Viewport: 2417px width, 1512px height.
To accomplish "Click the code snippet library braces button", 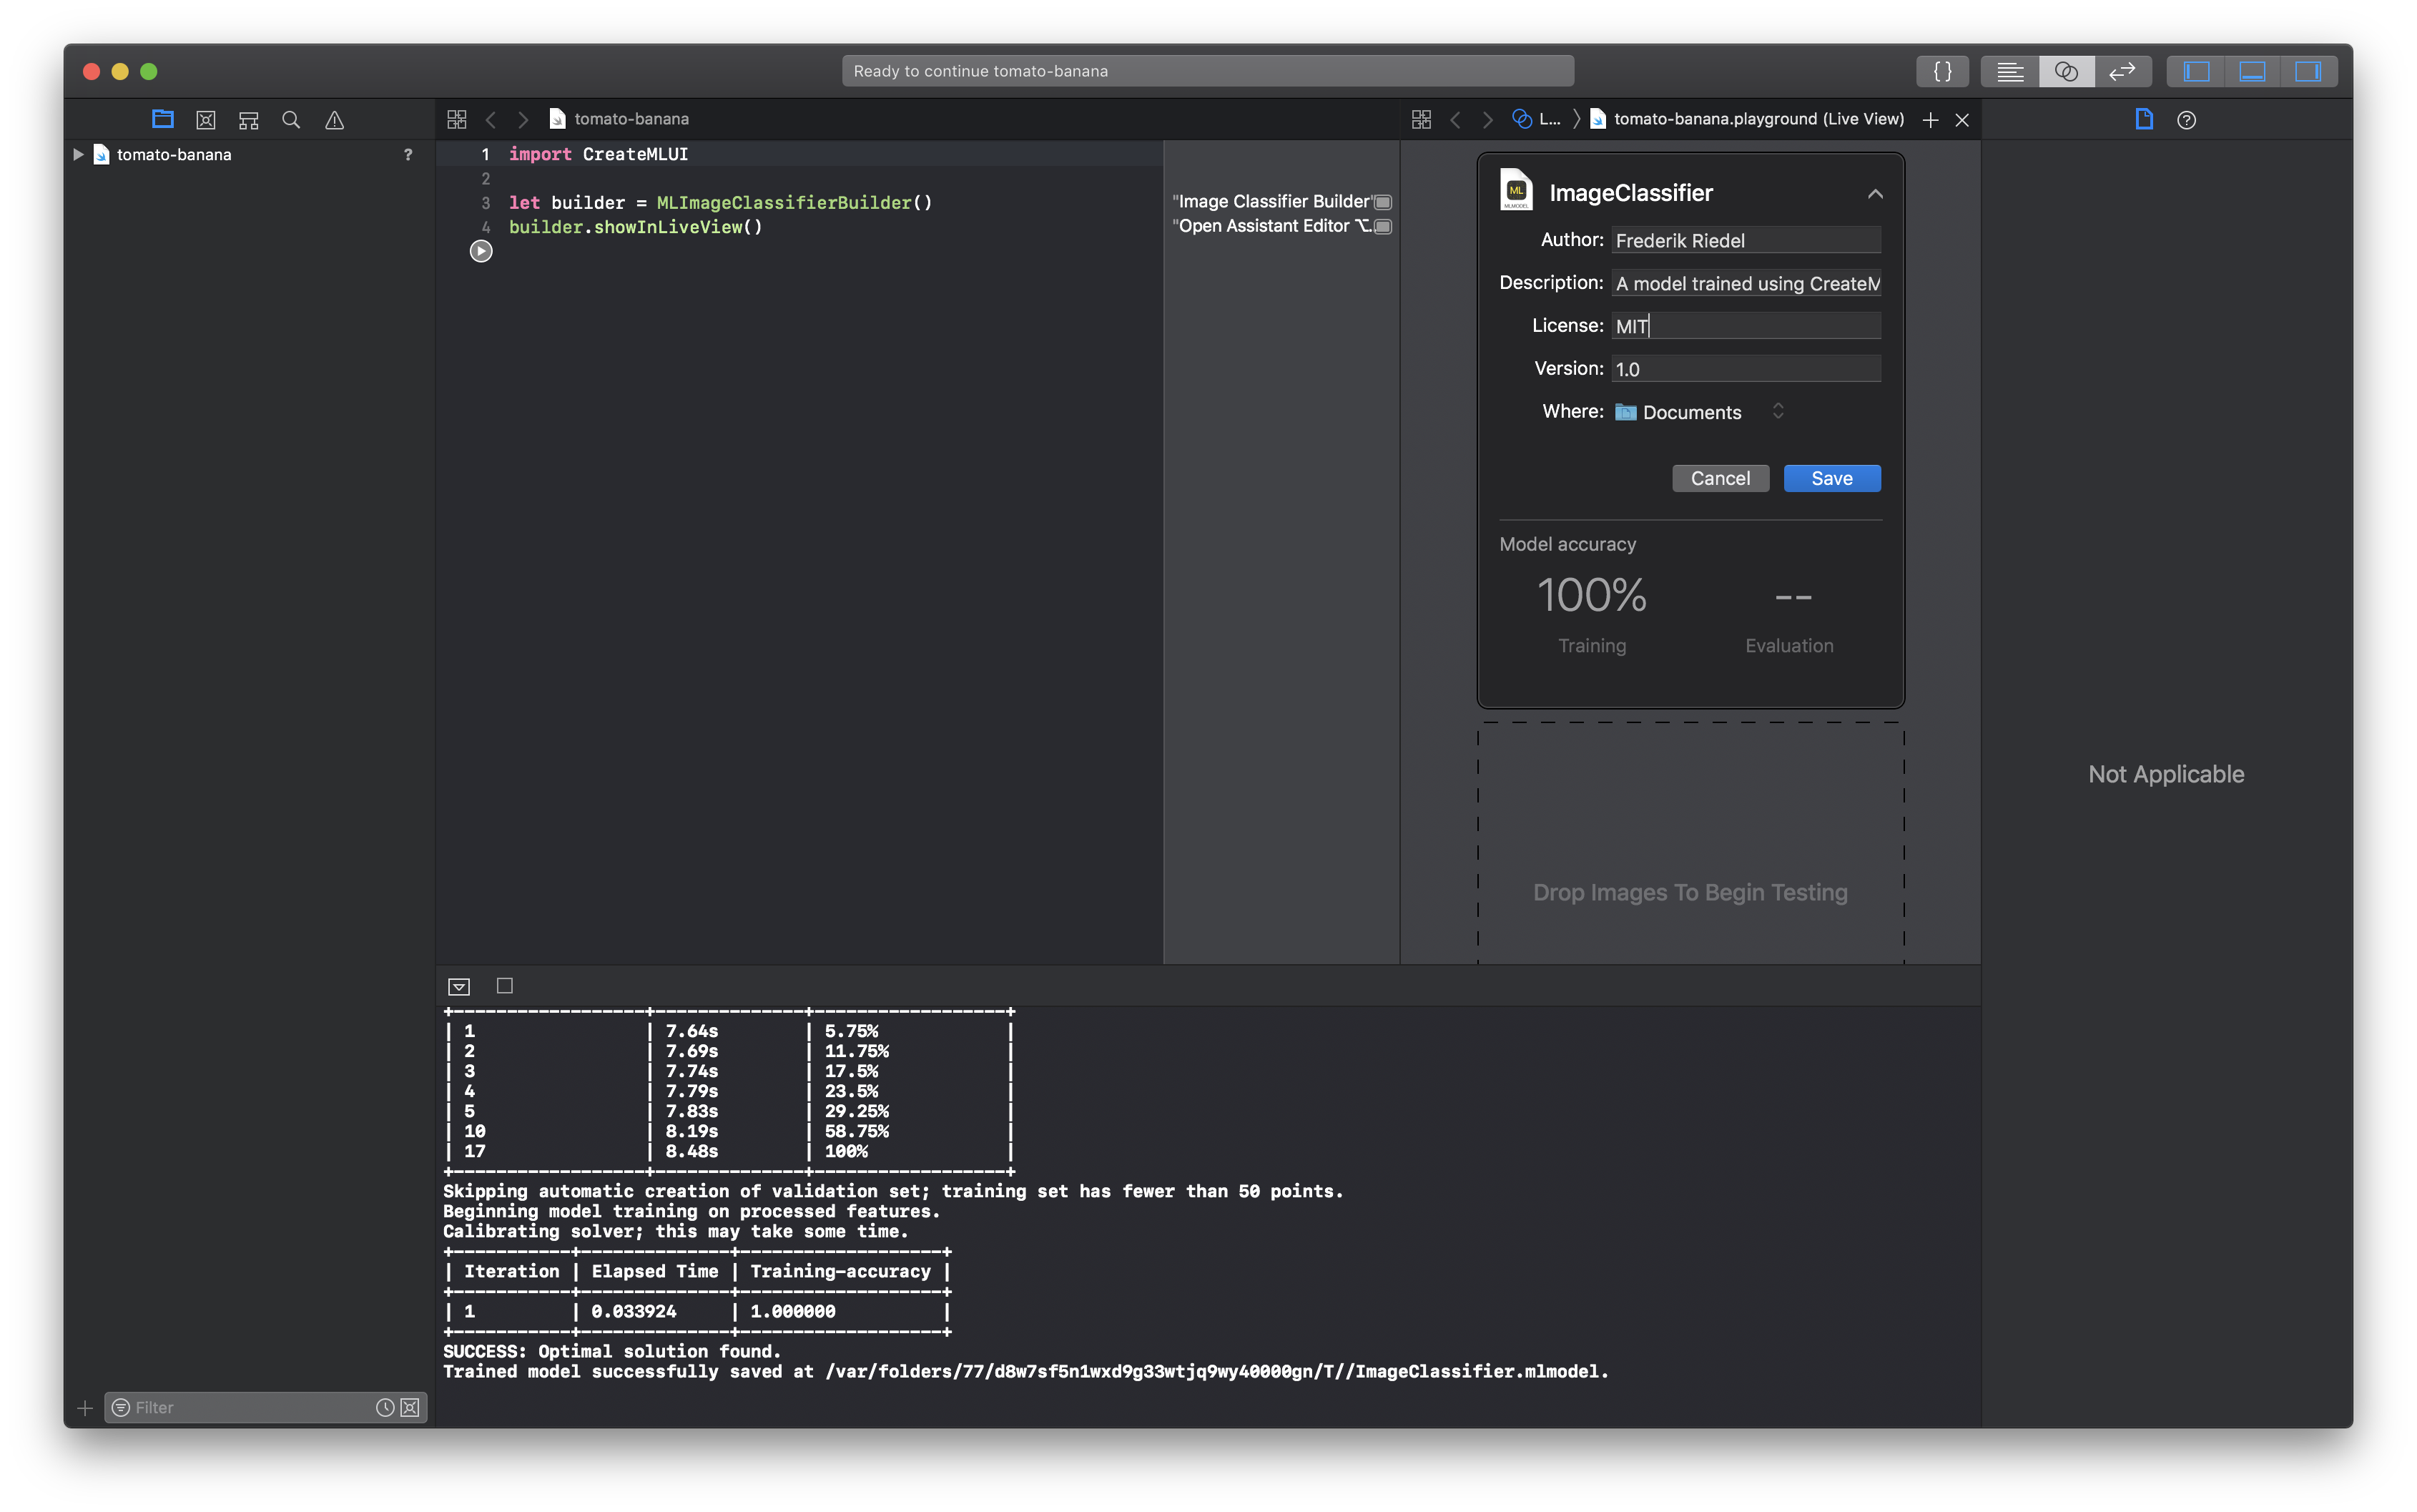I will point(1942,71).
